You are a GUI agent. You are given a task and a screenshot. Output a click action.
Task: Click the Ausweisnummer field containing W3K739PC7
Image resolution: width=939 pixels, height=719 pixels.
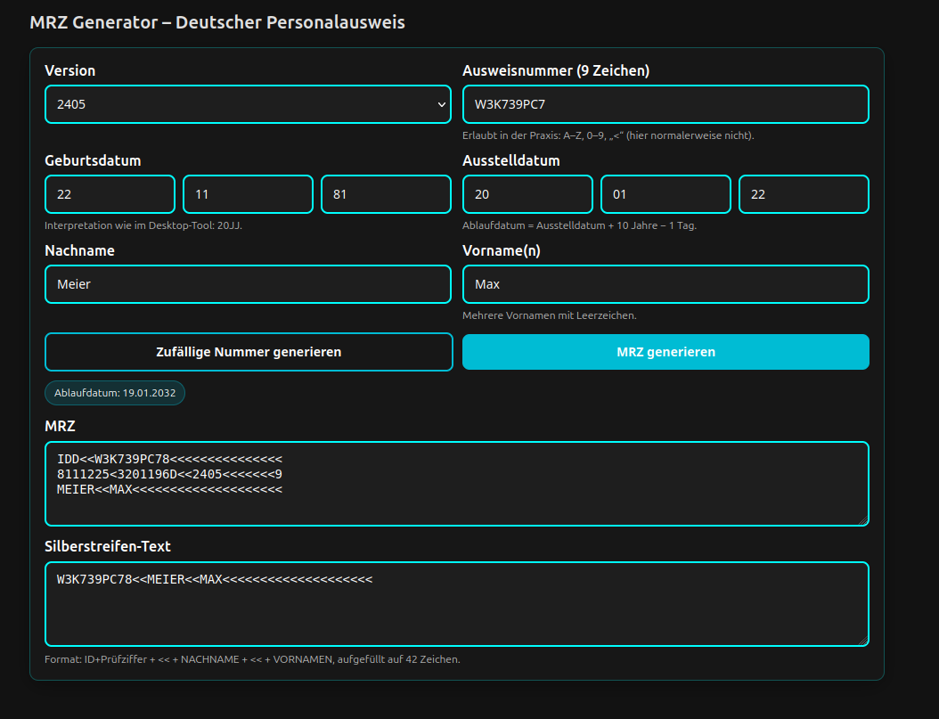click(665, 104)
